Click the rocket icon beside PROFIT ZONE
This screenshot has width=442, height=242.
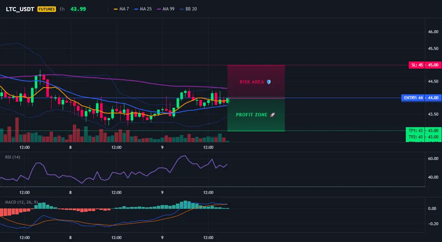[272, 115]
